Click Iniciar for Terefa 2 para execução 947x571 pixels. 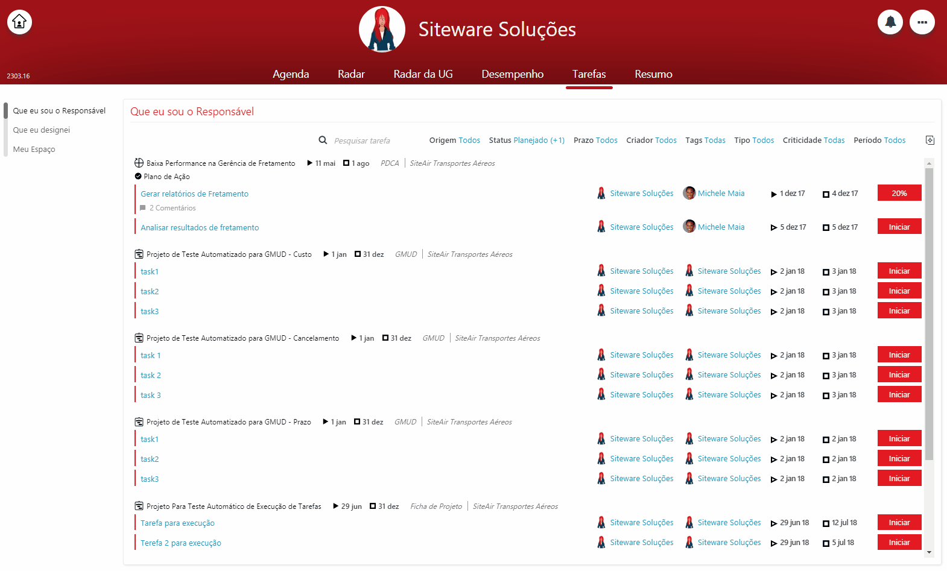pos(899,542)
